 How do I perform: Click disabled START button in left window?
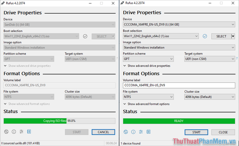click(77, 132)
